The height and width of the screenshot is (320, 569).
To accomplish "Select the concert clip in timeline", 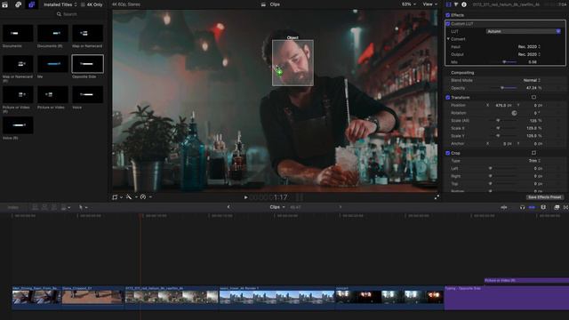I will (389, 297).
